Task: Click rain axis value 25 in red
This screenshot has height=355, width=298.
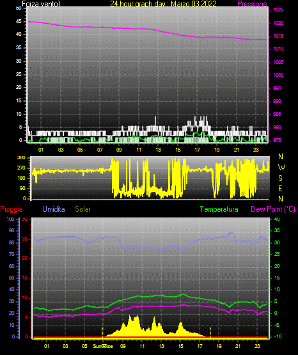Action: [x=25, y=239]
